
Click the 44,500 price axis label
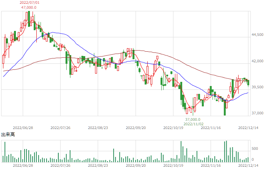[257, 35]
